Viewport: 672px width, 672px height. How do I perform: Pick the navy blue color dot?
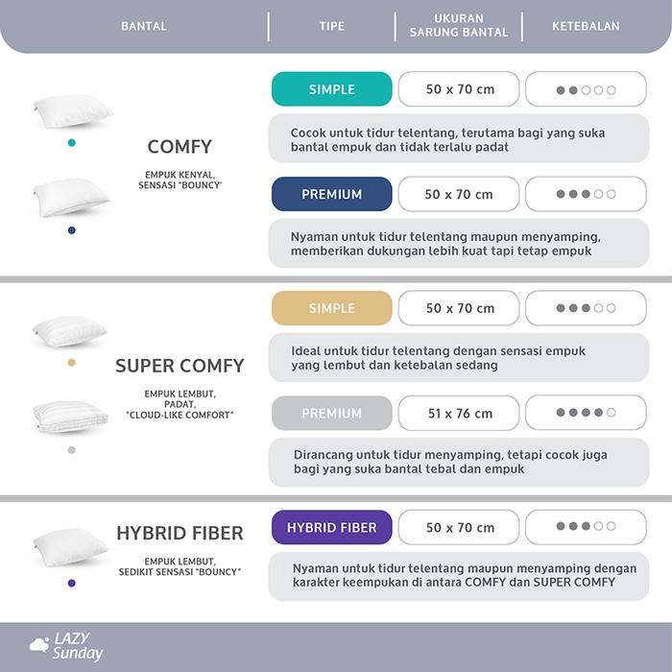point(71,230)
